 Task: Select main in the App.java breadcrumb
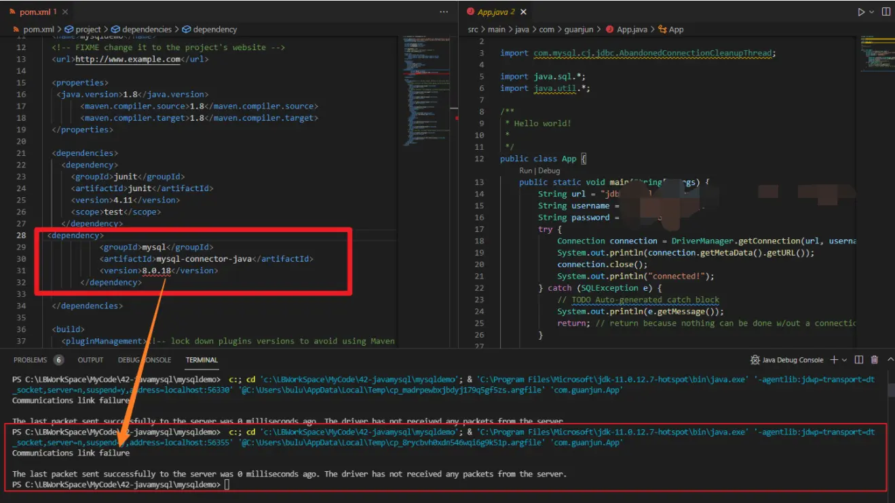497,30
